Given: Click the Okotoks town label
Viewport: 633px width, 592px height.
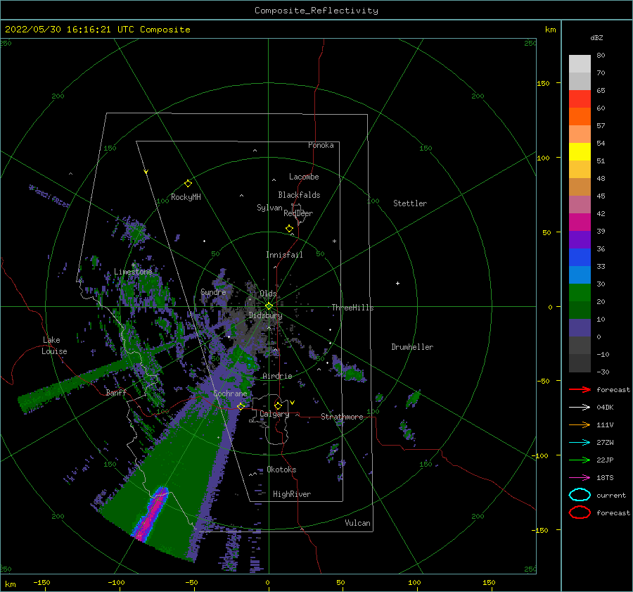Looking at the screenshot, I should (x=281, y=470).
